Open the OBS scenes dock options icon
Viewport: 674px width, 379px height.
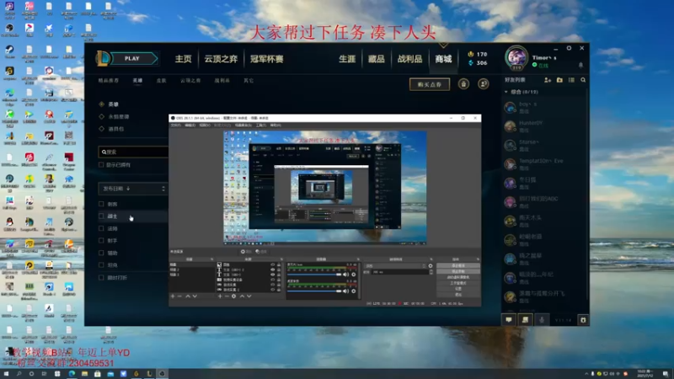(212, 259)
